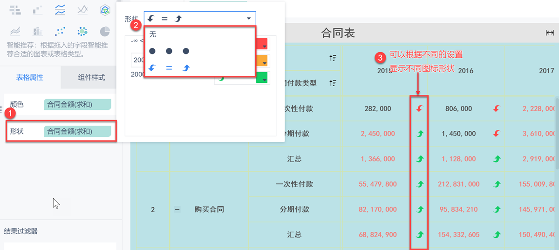The width and height of the screenshot is (559, 250).
Task: Click 合同金额(求和) field in 颜色 row
Action: point(77,104)
